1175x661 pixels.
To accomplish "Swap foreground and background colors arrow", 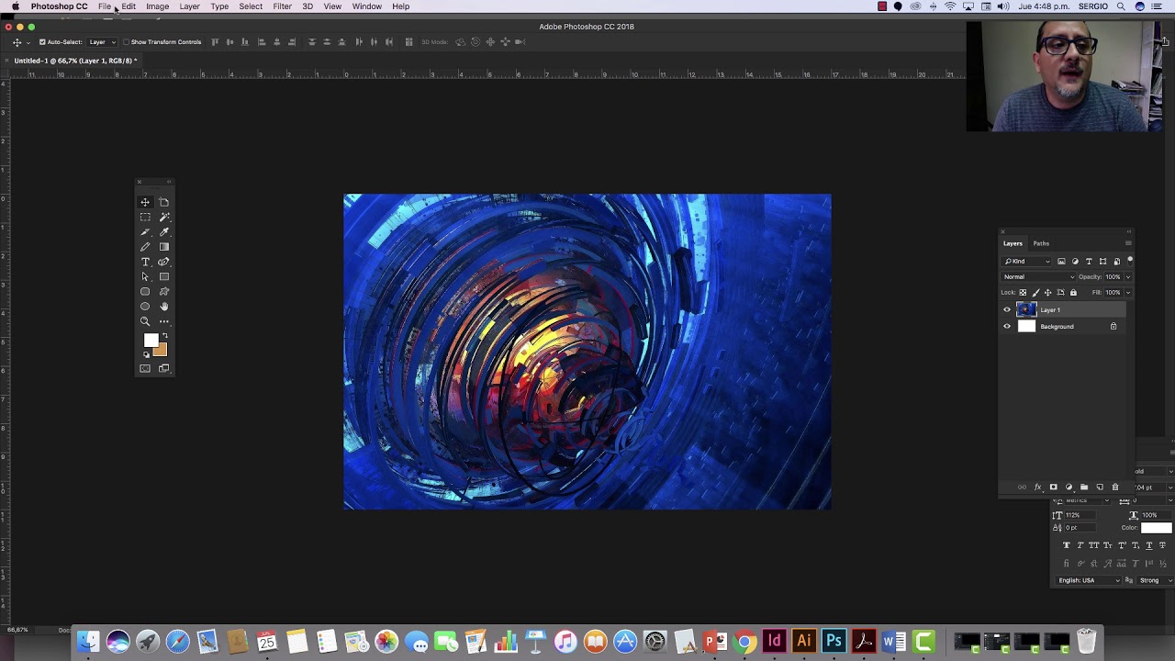I will (x=164, y=335).
